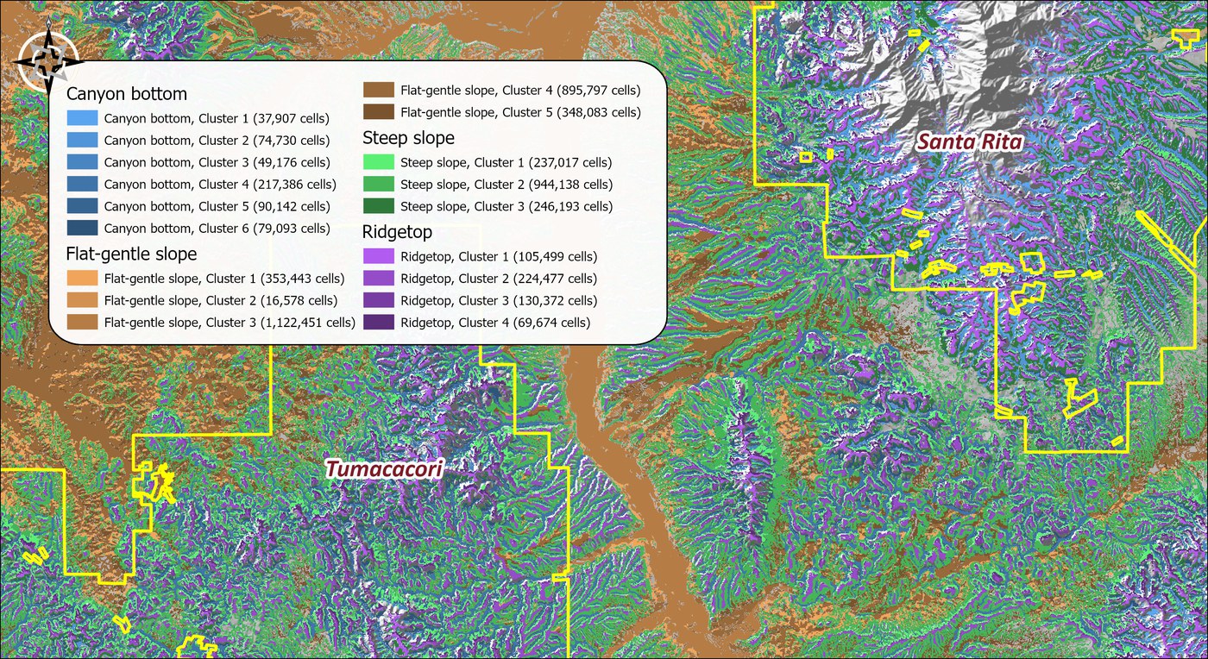
Task: Pick the Canyon bottom Cluster 5 swatch
Action: pos(81,206)
